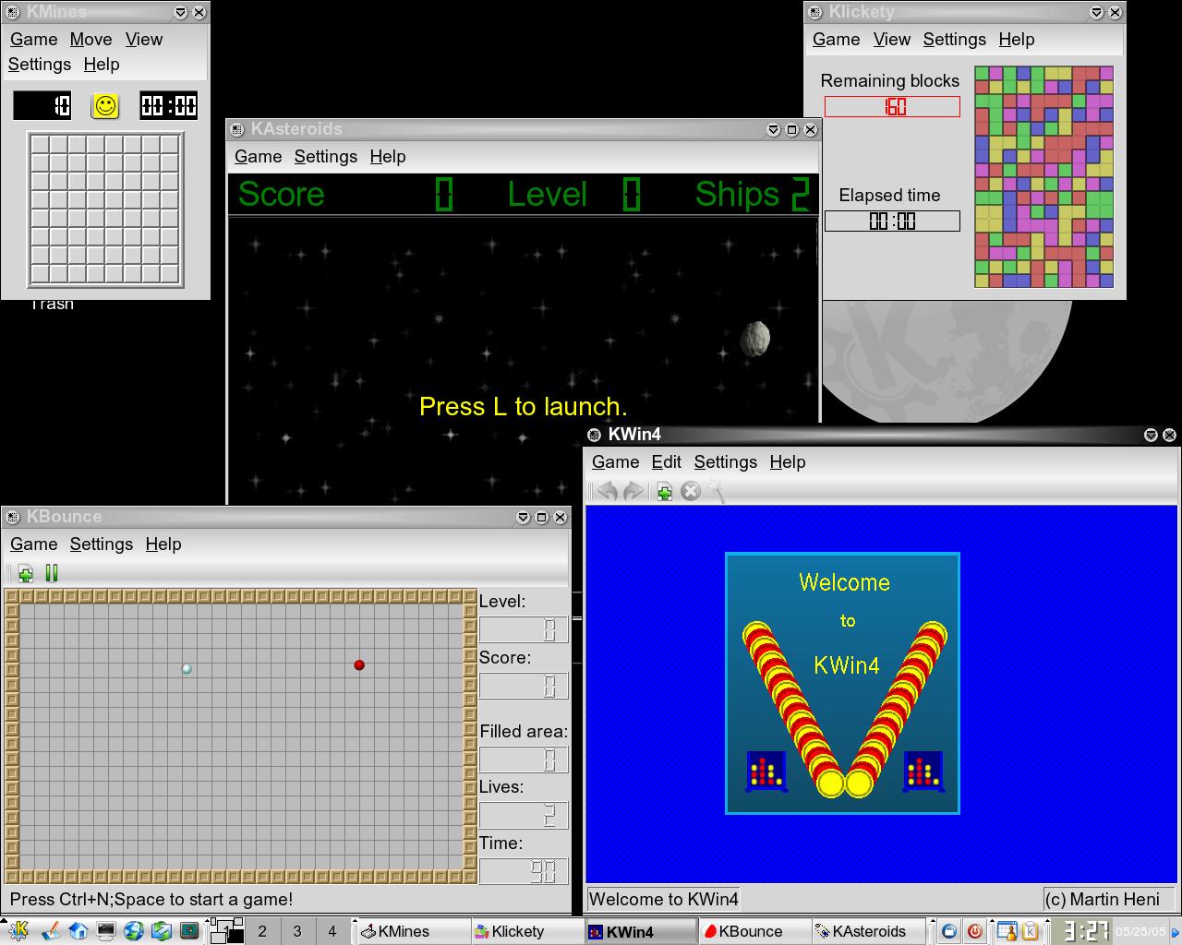
Task: Launch the Konsole terminal icon on the panel
Action: 106,930
